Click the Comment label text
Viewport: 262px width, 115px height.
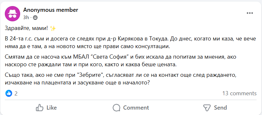click(136, 108)
